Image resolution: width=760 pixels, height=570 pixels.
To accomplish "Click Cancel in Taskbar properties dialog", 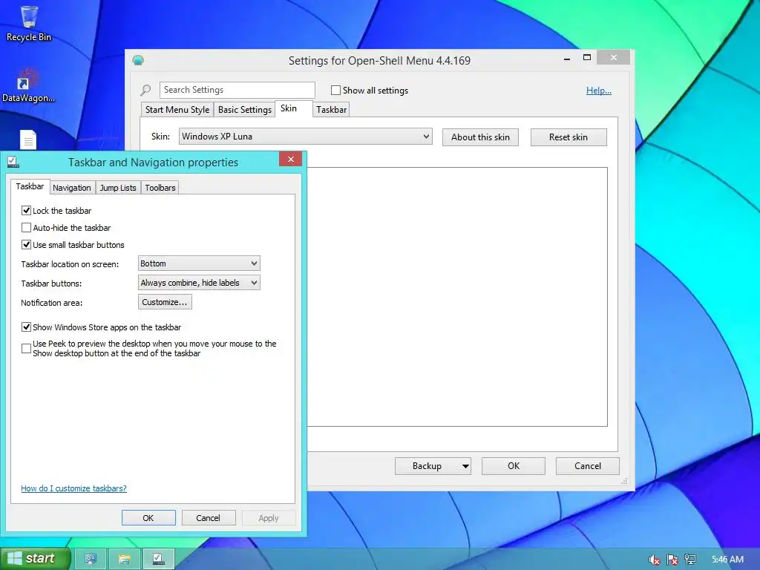I will tap(209, 517).
